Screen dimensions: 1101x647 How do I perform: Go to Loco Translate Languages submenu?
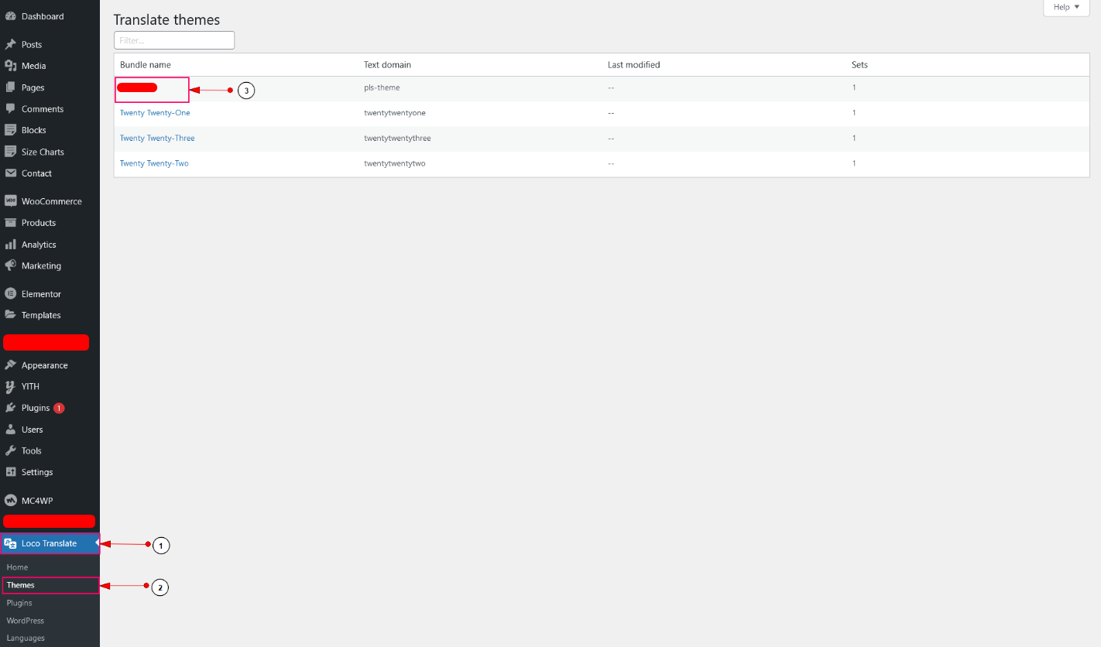pos(26,638)
